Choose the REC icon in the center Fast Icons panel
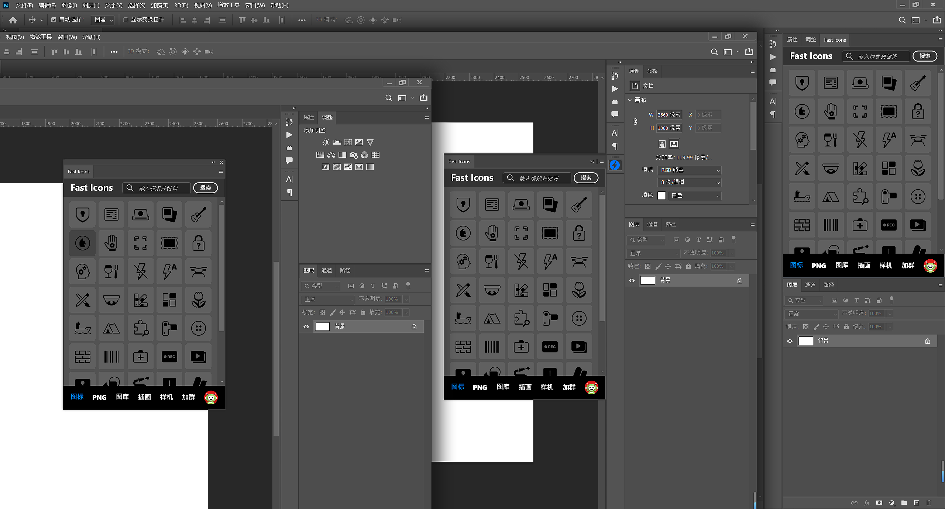This screenshot has width=945, height=509. [x=550, y=347]
